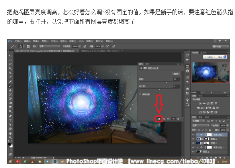
Task: Open the layer filter 类型 dropdown
Action: pyautogui.click(x=198, y=121)
